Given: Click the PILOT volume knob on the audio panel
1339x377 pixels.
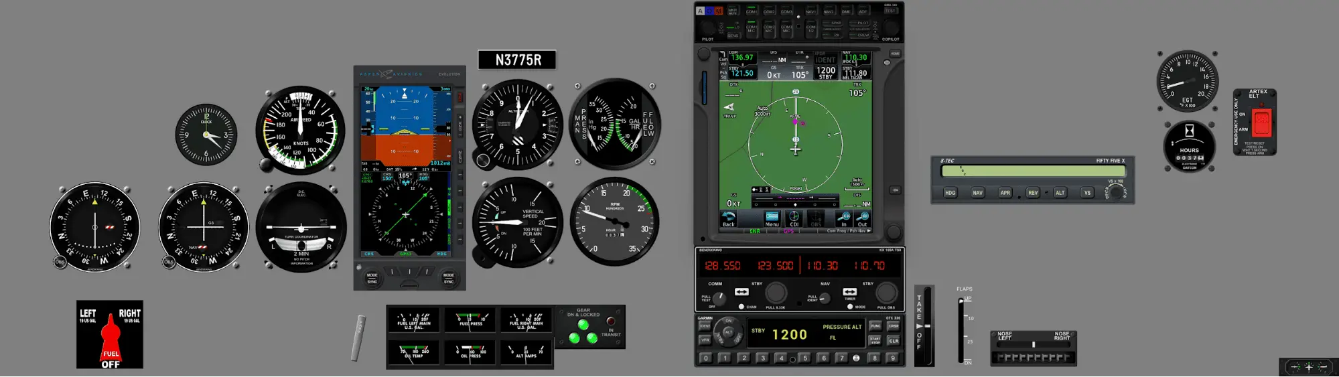Looking at the screenshot, I should click(708, 28).
